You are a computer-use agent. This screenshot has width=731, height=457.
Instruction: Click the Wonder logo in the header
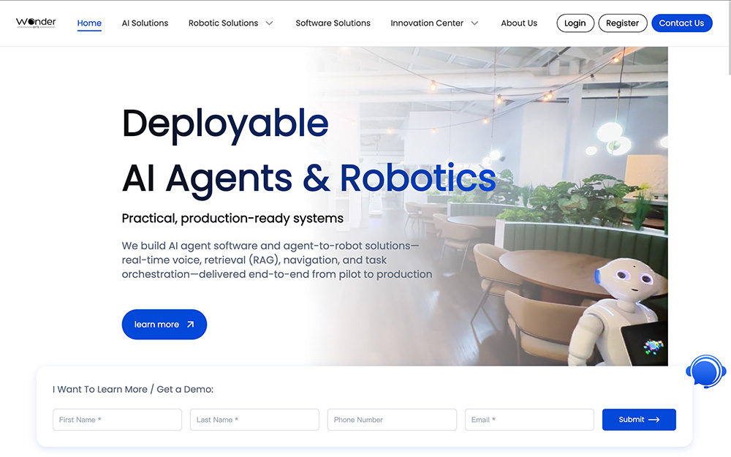(36, 23)
